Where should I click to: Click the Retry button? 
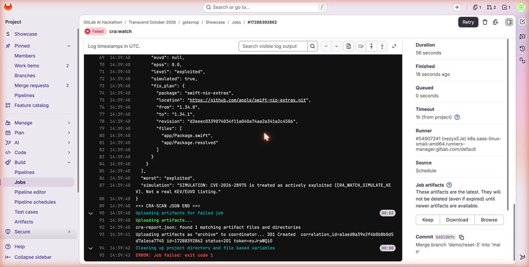tap(468, 22)
